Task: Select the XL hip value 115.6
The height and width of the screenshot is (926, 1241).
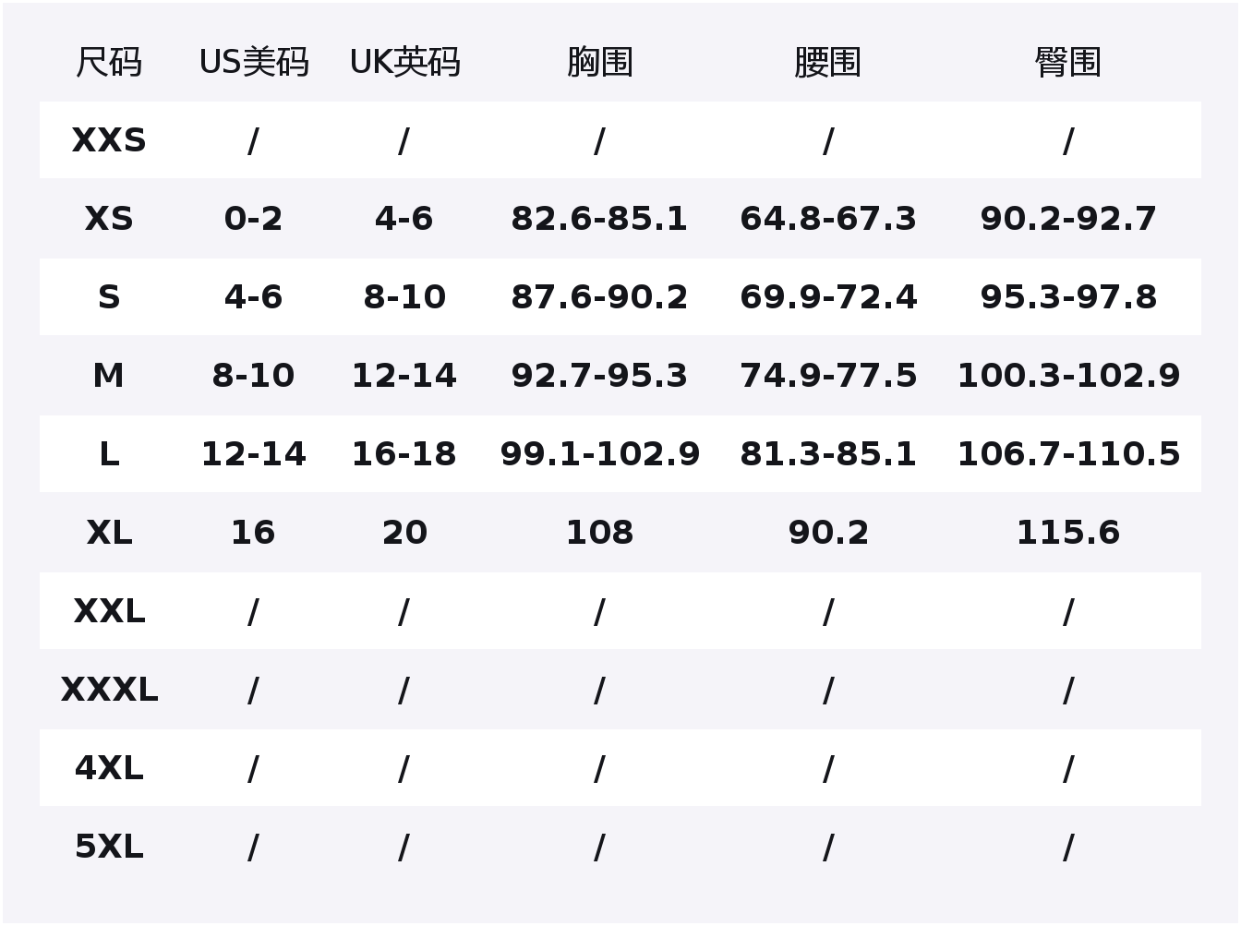Action: point(1068,533)
